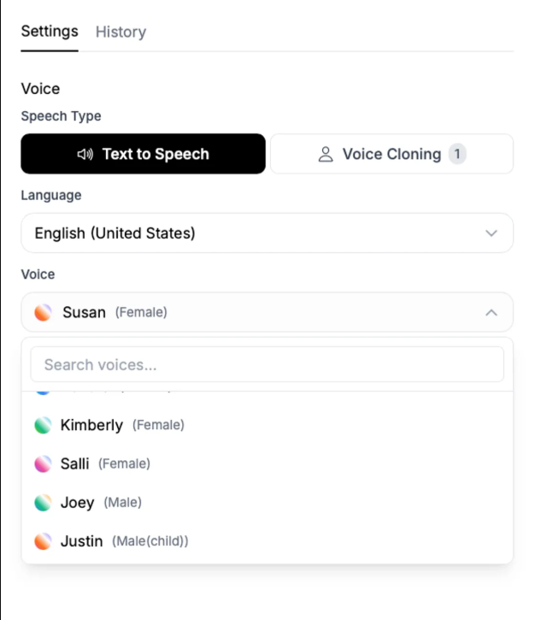Click Salli's pink avatar orb
The height and width of the screenshot is (620, 535).
43,464
